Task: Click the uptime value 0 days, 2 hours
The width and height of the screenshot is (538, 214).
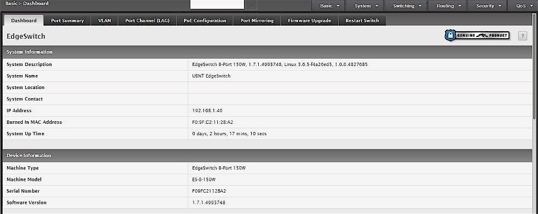Action: click(x=229, y=134)
